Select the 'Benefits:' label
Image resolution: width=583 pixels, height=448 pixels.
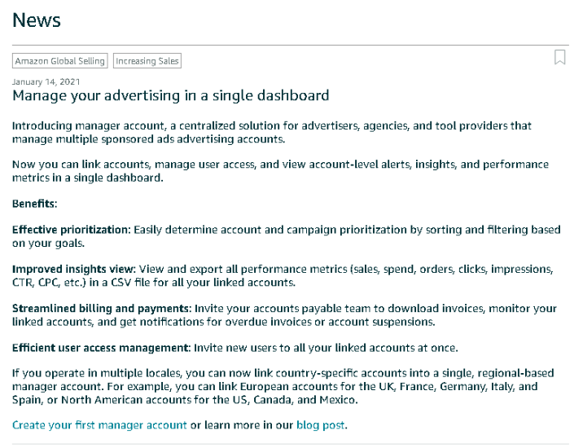(x=35, y=204)
